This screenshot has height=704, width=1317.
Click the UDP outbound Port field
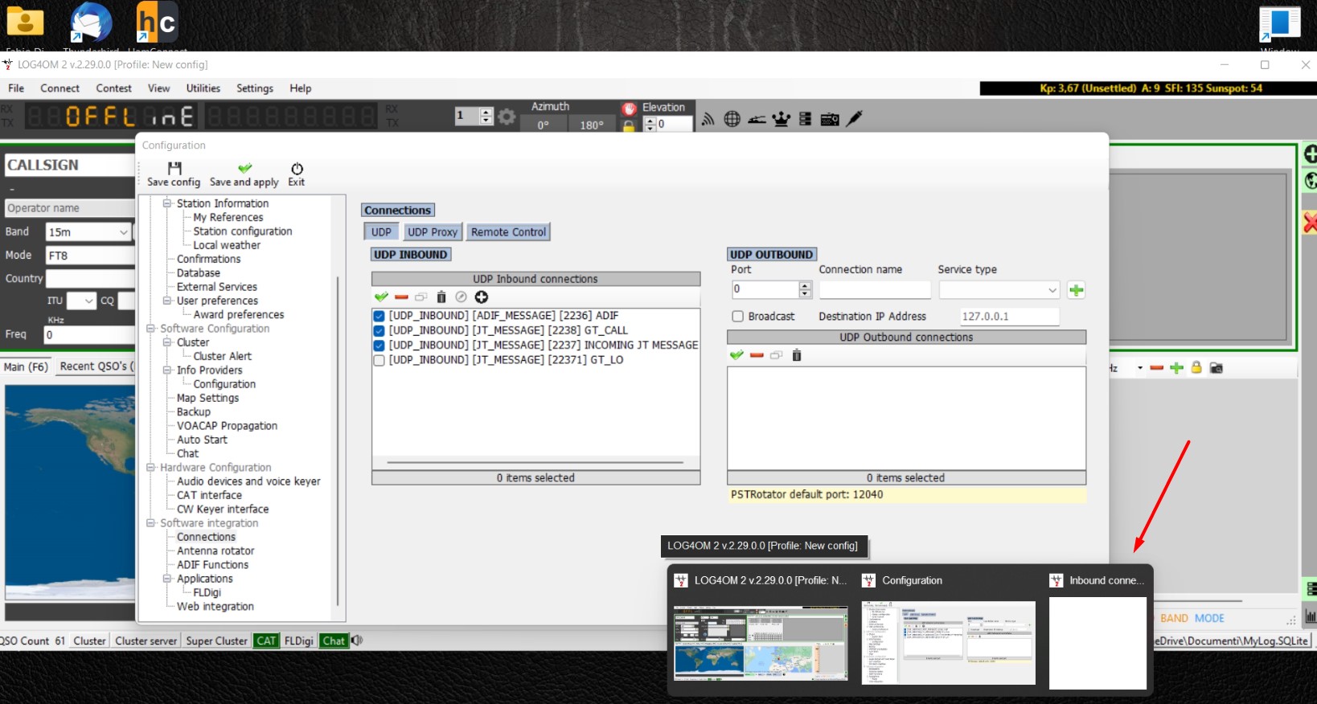[765, 289]
